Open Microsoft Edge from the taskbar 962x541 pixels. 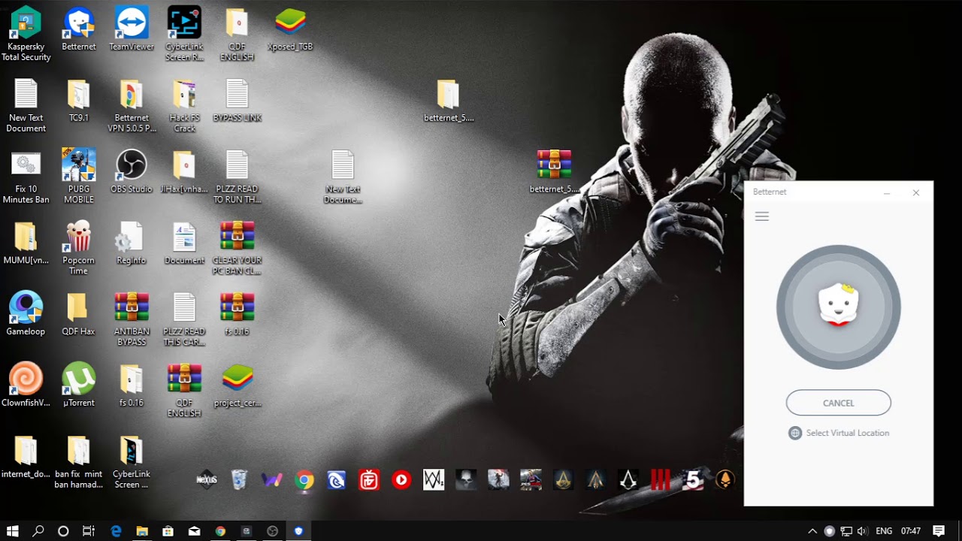(116, 530)
